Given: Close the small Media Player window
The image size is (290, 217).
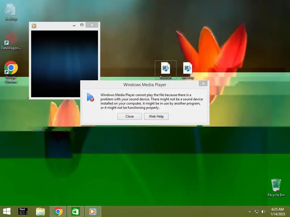Looking at the screenshot, I should 92,25.
